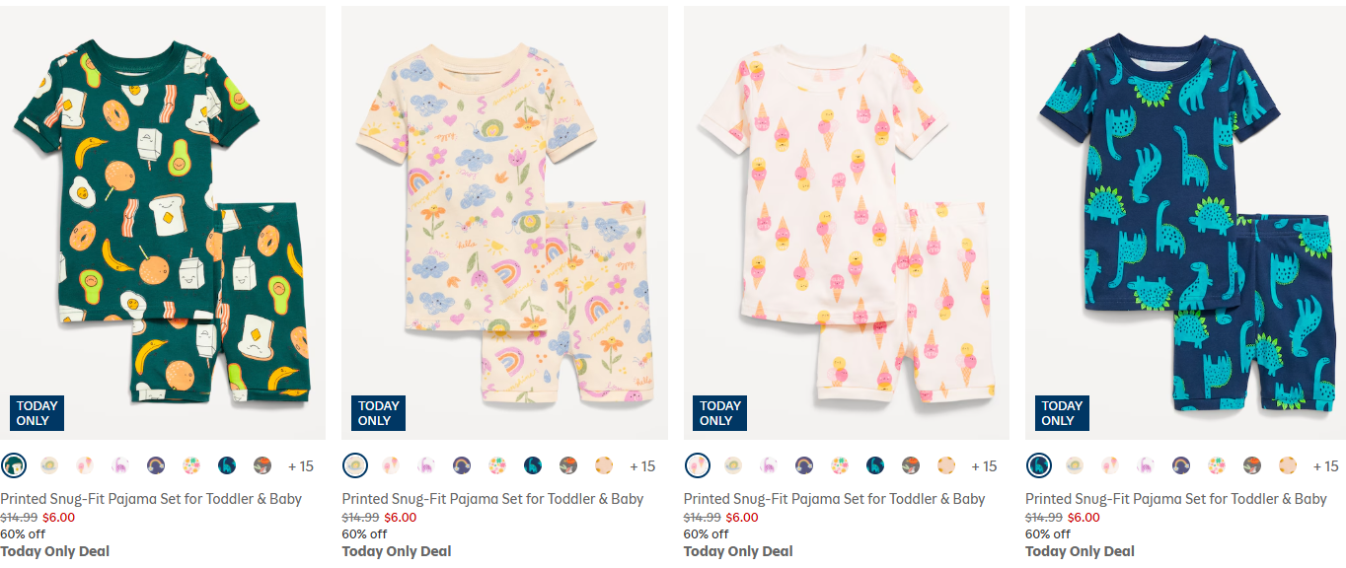The height and width of the screenshot is (568, 1346).
Task: Choose the beige polka dot swatch on second product
Action: [602, 464]
